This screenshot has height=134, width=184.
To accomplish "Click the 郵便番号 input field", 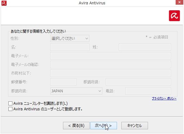I will pos(63,82).
